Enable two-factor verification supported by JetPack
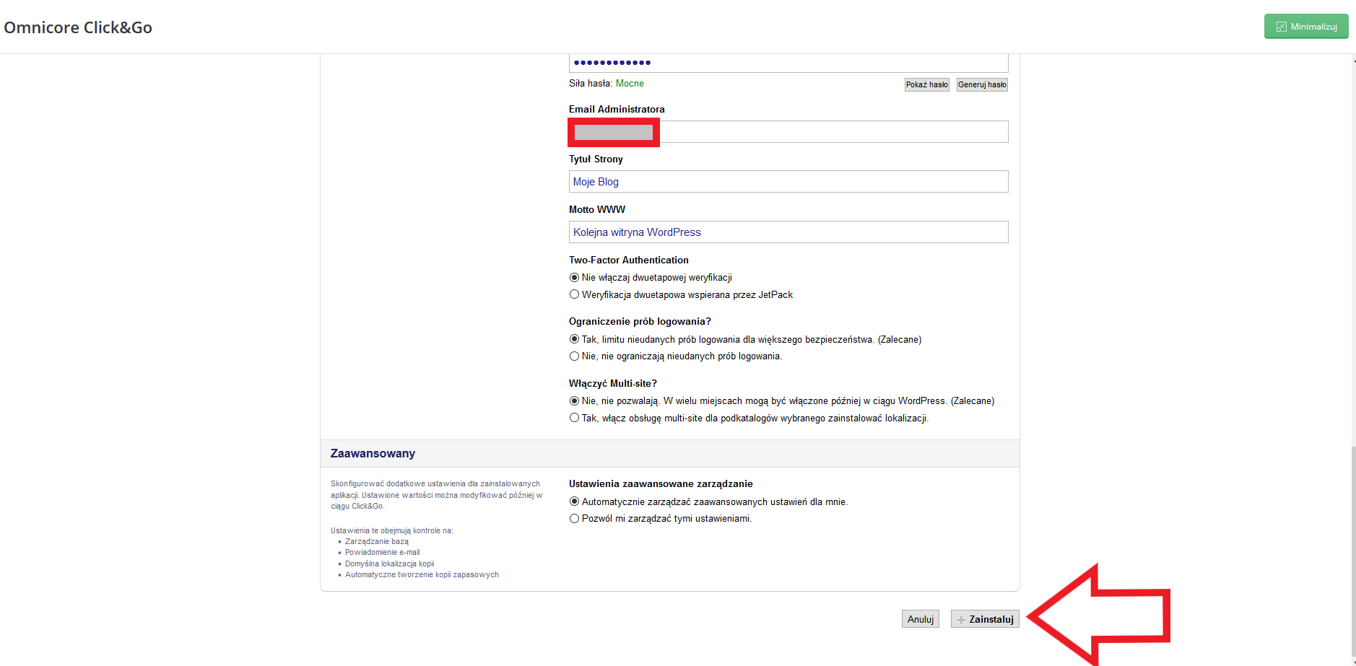Image resolution: width=1356 pixels, height=666 pixels. tap(575, 294)
